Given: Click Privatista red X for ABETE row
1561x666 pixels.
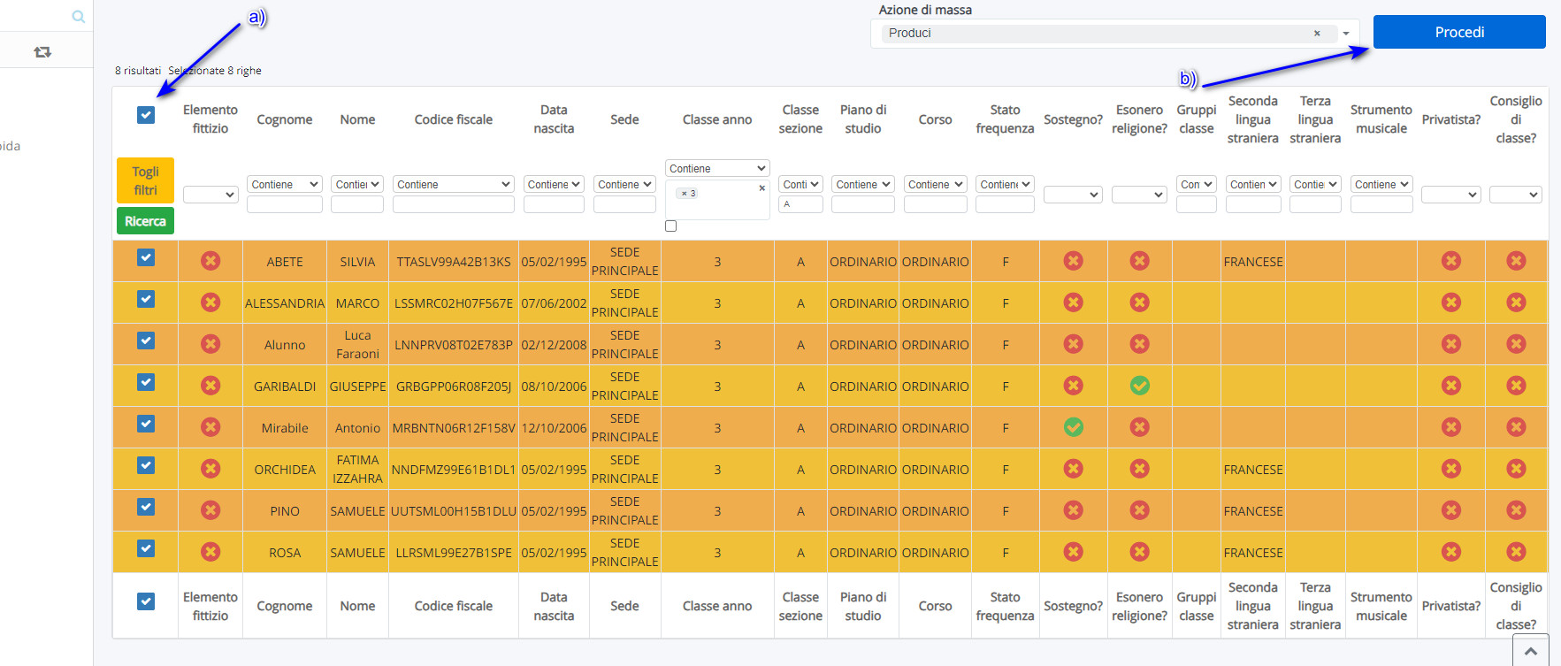Looking at the screenshot, I should (1451, 261).
